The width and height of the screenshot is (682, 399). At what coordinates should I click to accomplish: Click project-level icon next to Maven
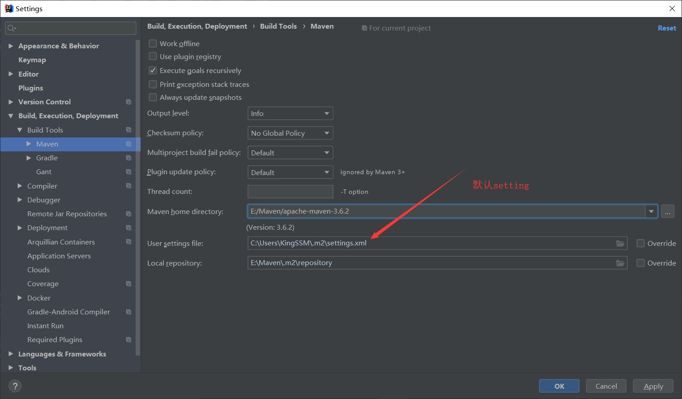tap(128, 144)
